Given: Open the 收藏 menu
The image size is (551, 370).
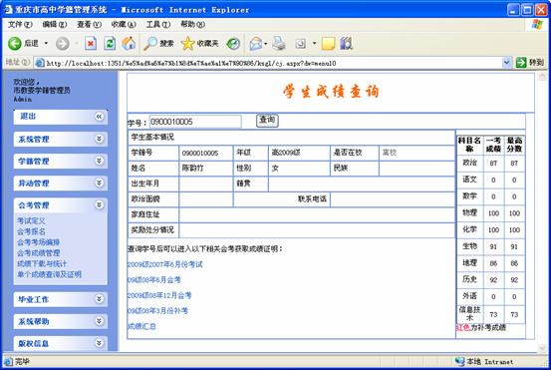Looking at the screenshot, I should [x=124, y=24].
